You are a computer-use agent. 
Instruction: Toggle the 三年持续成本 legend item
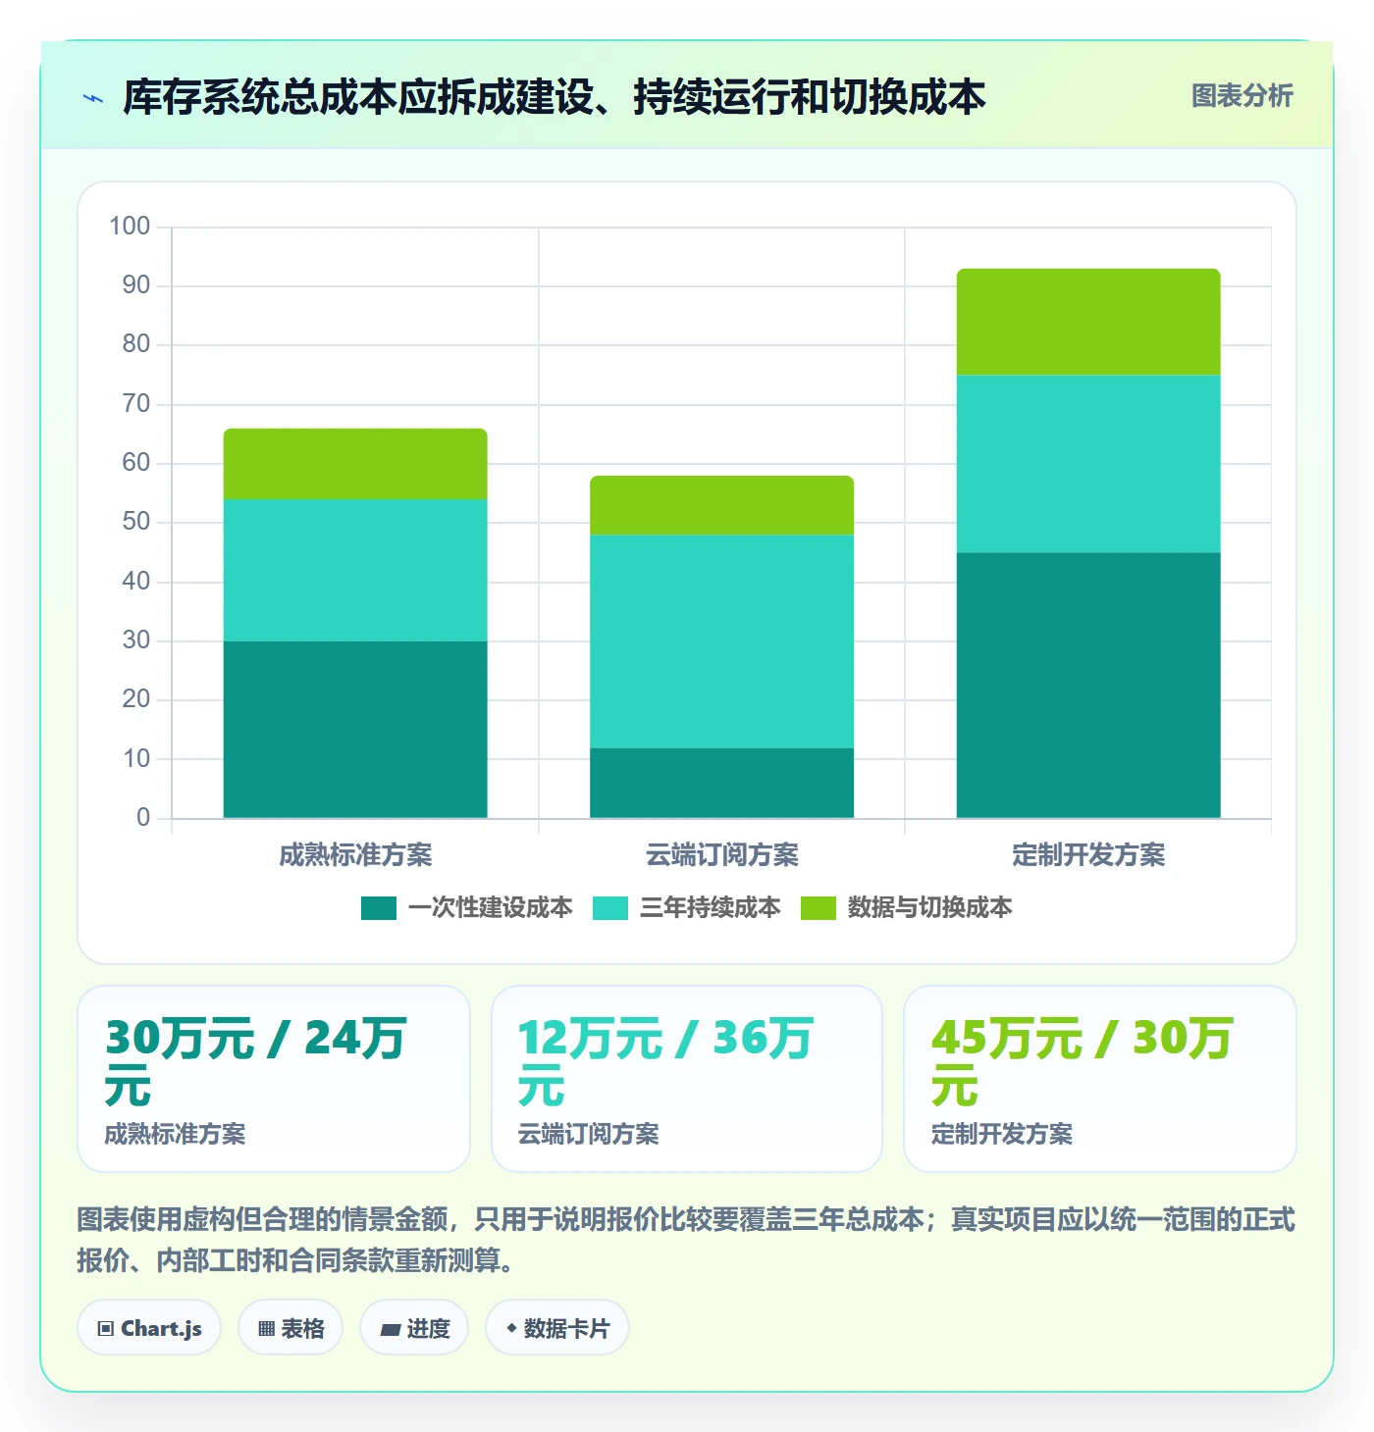pyautogui.click(x=687, y=908)
